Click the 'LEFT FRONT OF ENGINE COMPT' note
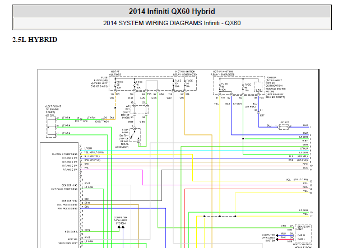The height and width of the screenshot is (248, 338). [53, 109]
